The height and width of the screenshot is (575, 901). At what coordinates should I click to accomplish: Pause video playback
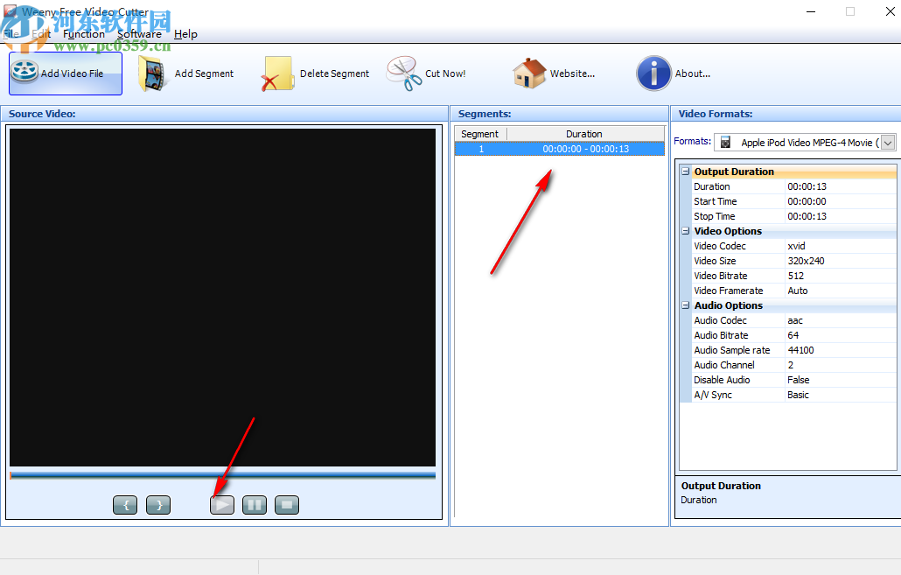point(254,504)
